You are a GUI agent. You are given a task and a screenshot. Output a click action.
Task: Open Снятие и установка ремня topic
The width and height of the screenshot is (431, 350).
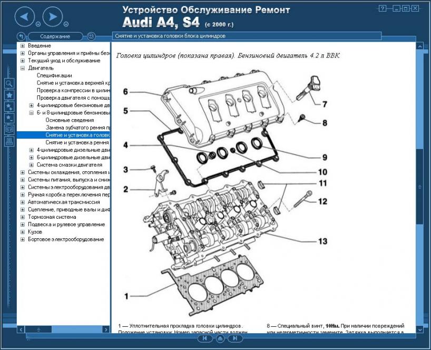point(77,142)
